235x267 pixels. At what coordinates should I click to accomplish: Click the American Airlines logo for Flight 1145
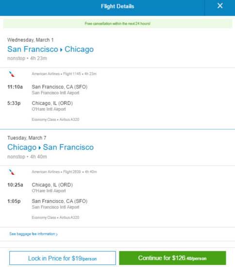(x=12, y=74)
